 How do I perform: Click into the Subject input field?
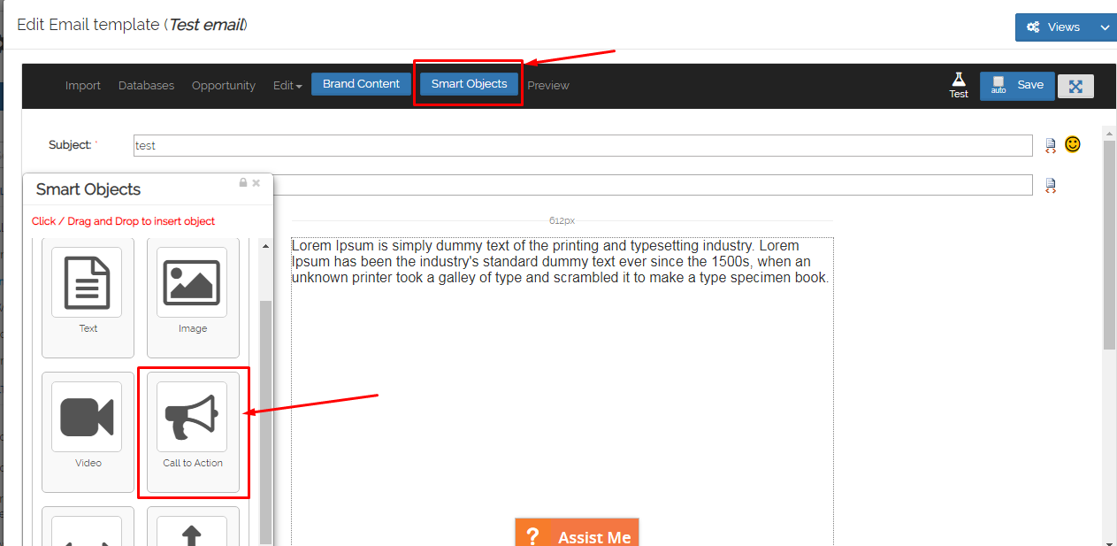[x=583, y=145]
